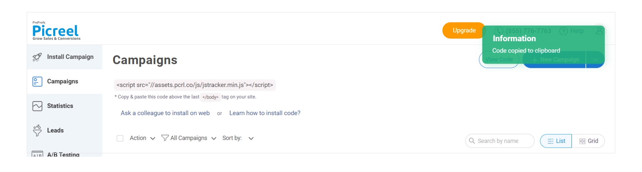Click the Picreel logo

[x=56, y=31]
